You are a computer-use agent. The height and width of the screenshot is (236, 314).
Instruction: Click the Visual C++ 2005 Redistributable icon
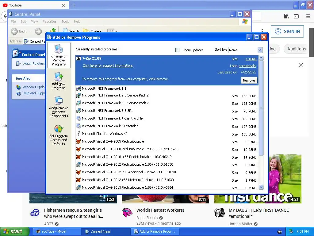pos(78,141)
